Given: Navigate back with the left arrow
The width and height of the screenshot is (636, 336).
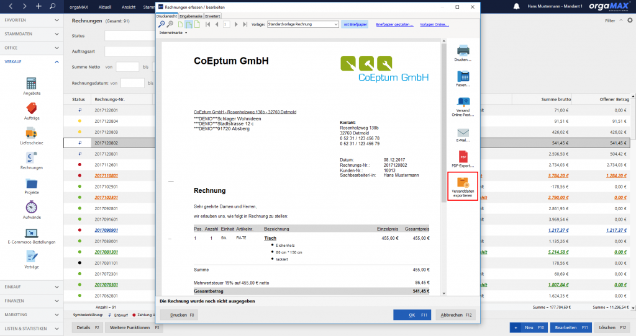Looking at the screenshot, I should pyautogui.click(x=11, y=6).
